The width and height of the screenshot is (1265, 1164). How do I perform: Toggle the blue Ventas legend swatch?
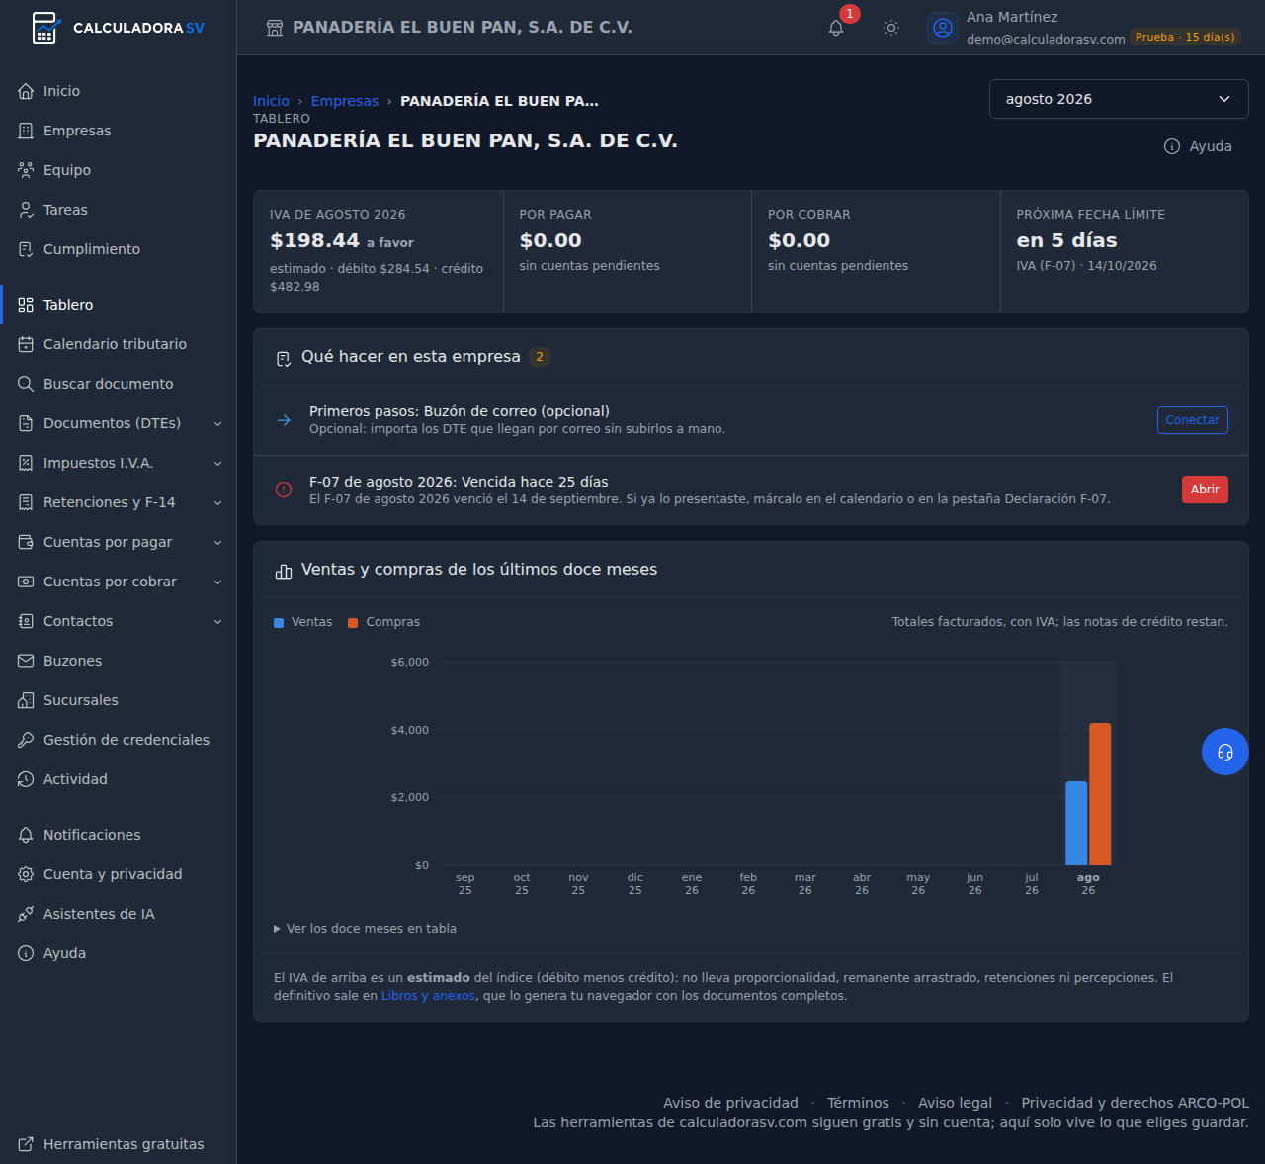(279, 623)
